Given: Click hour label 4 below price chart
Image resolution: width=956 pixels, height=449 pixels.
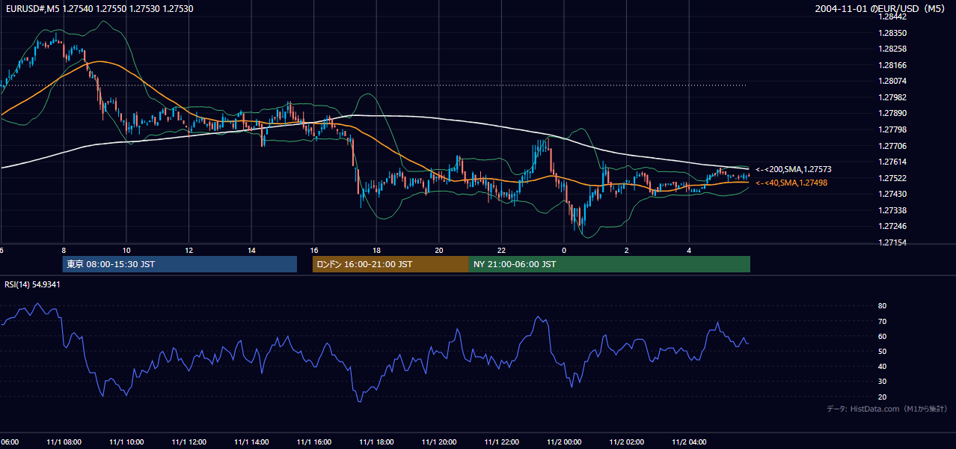Looking at the screenshot, I should [x=689, y=251].
